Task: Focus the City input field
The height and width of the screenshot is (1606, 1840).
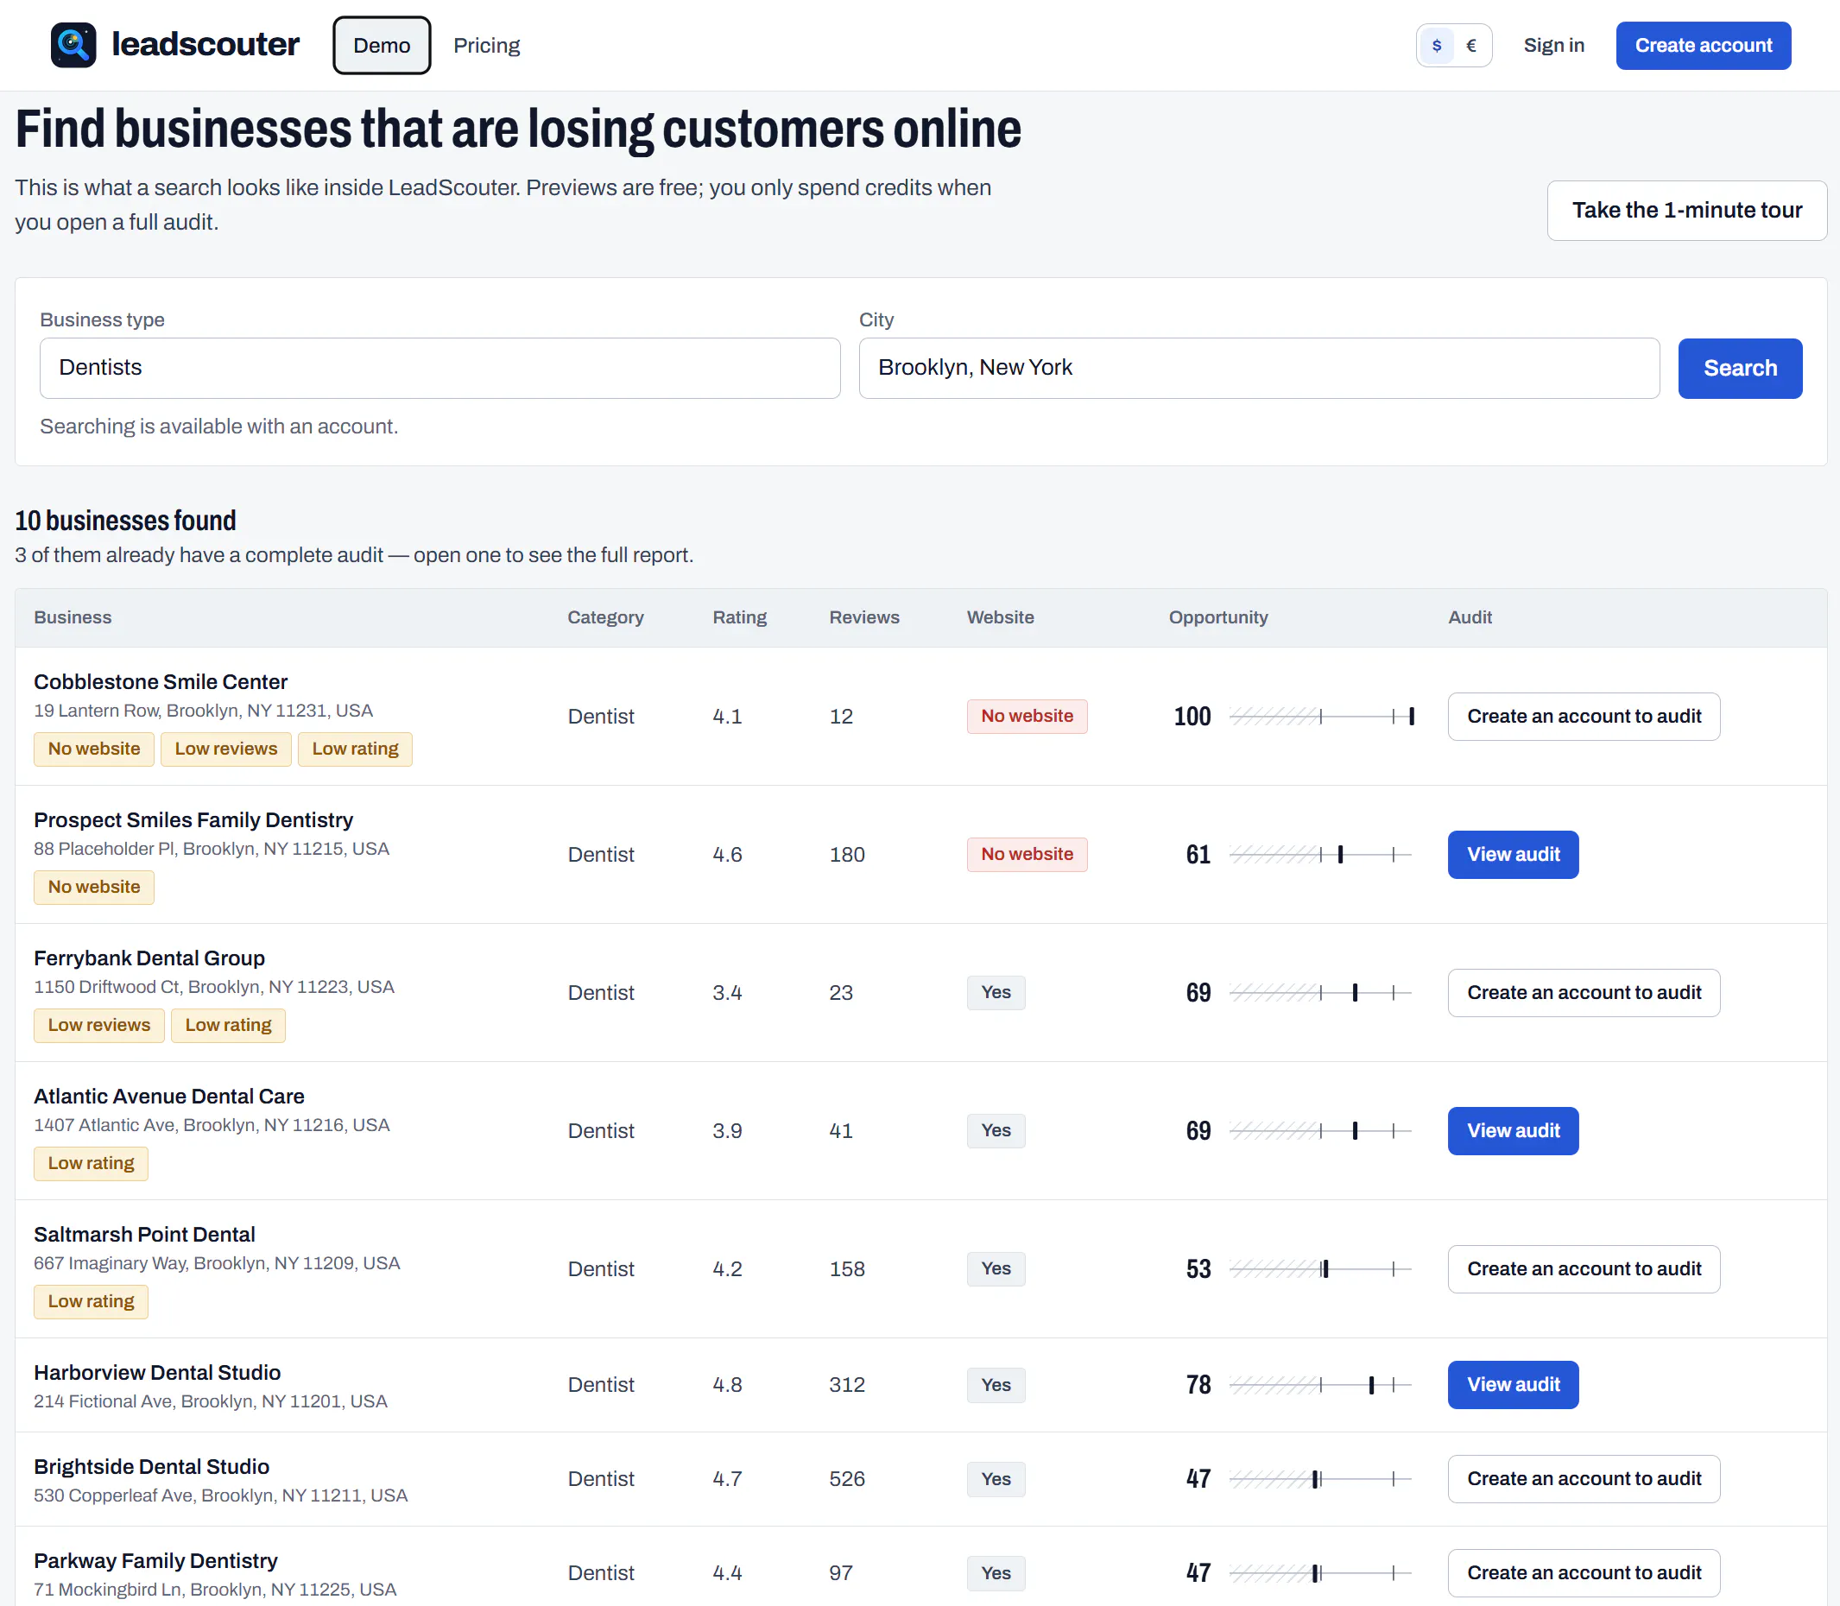Action: [1259, 368]
